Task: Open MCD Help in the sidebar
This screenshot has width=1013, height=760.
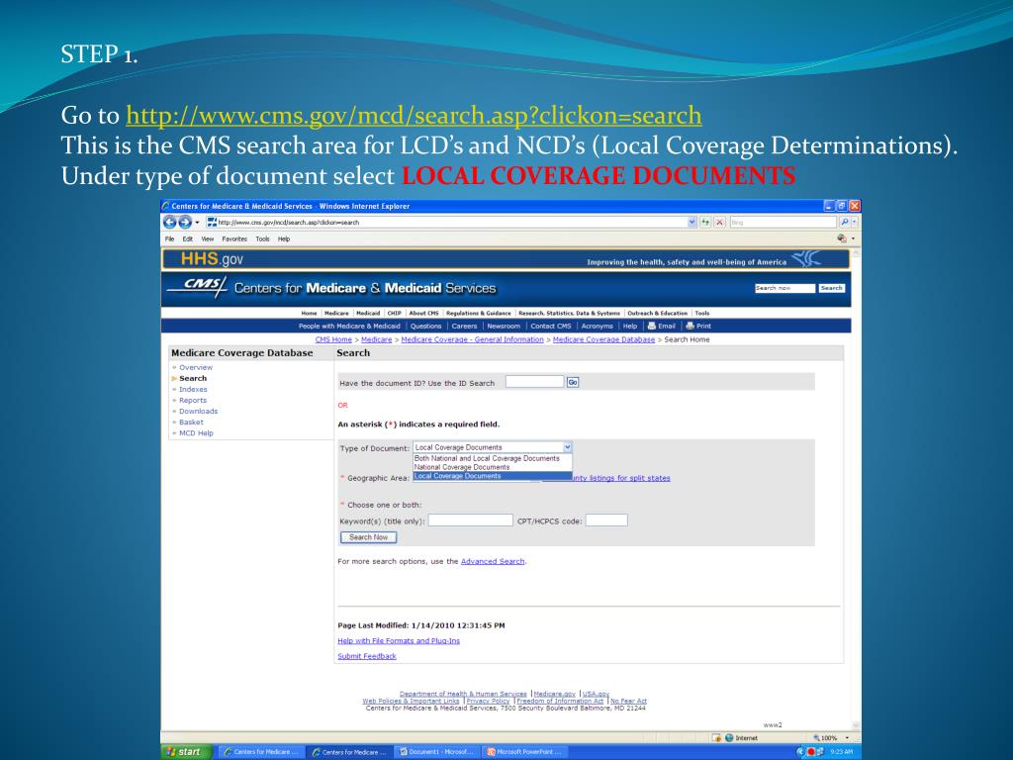Action: coord(196,433)
